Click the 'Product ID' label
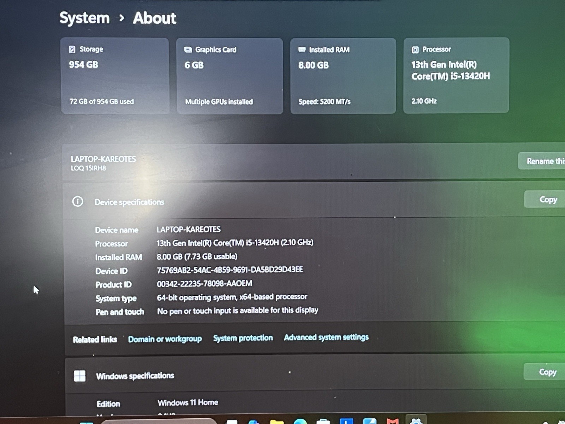Viewport: 565px width, 424px height. pos(113,285)
